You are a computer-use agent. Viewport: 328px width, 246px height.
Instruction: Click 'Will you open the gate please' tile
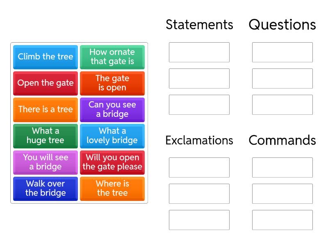coord(112,162)
